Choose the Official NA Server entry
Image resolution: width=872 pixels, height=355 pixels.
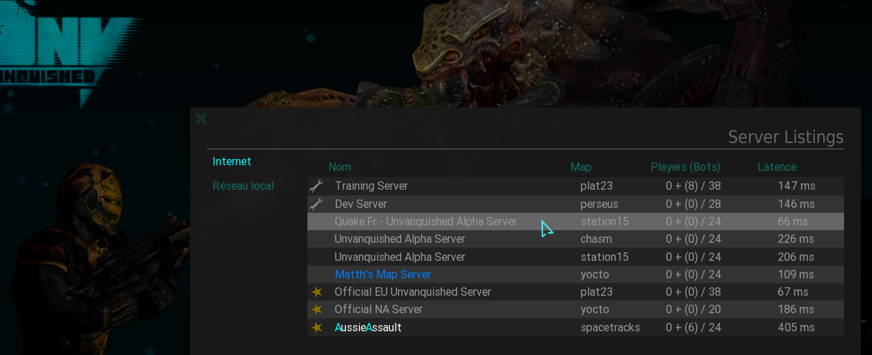coord(576,309)
